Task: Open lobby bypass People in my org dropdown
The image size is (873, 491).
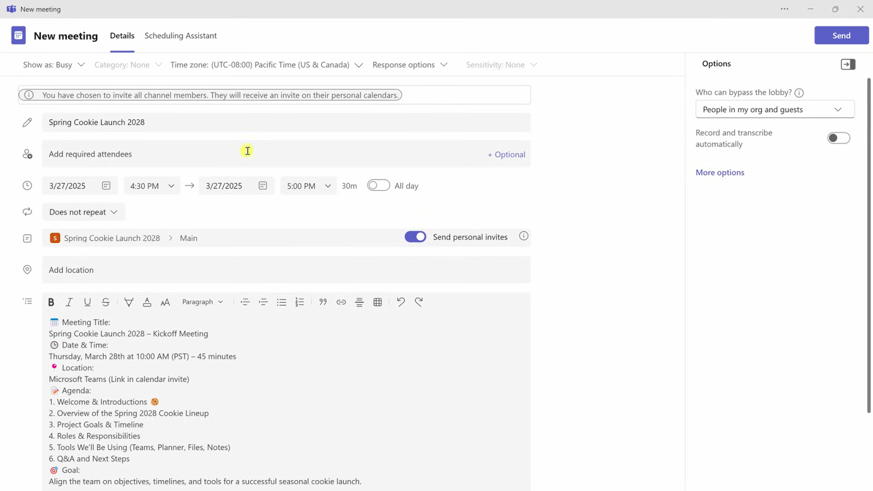Action: coord(775,109)
